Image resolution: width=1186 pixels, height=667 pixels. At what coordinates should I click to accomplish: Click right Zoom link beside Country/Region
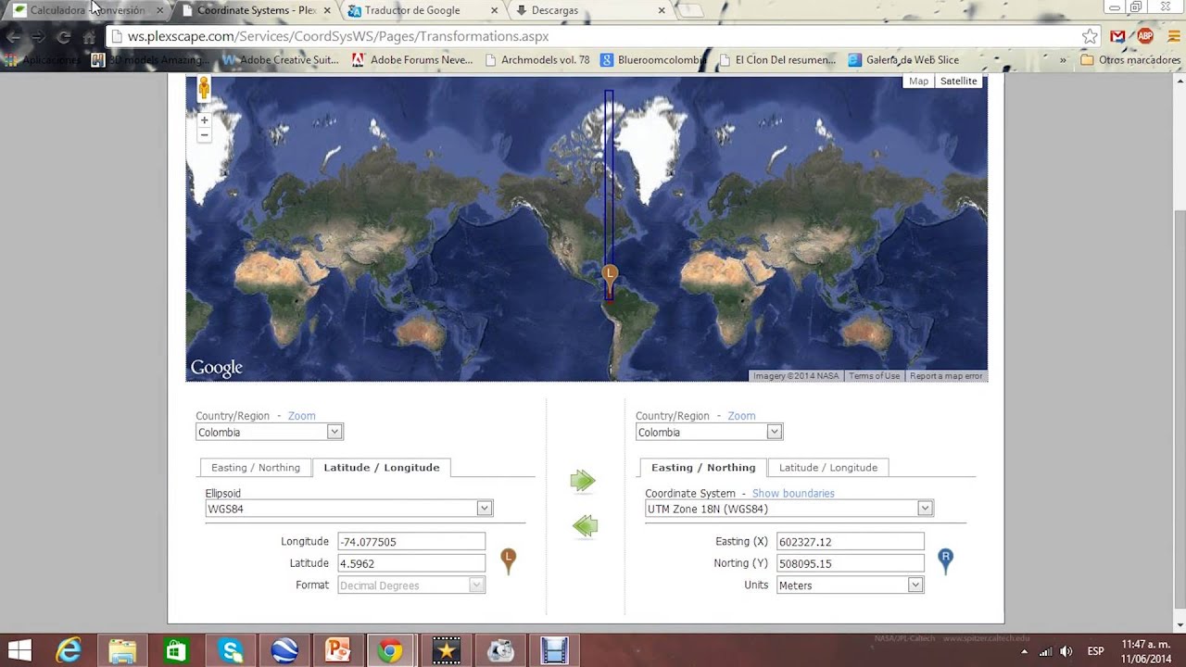[741, 416]
